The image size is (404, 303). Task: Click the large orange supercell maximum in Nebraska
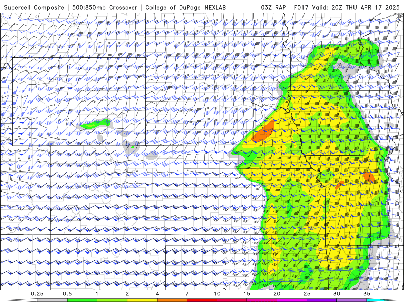264,132
